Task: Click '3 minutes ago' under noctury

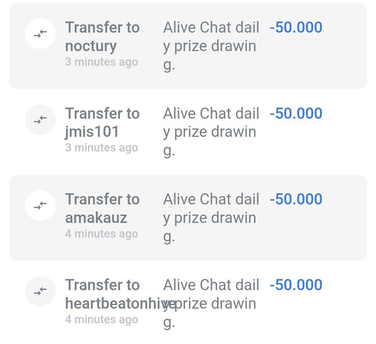Action: [x=101, y=62]
